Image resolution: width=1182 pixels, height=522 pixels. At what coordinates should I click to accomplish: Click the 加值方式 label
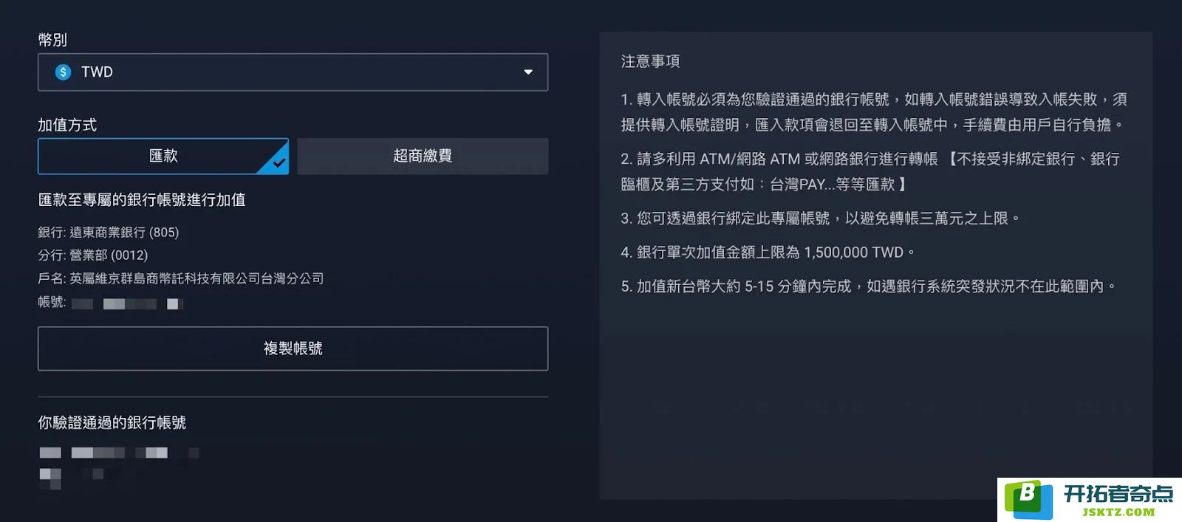pos(67,125)
